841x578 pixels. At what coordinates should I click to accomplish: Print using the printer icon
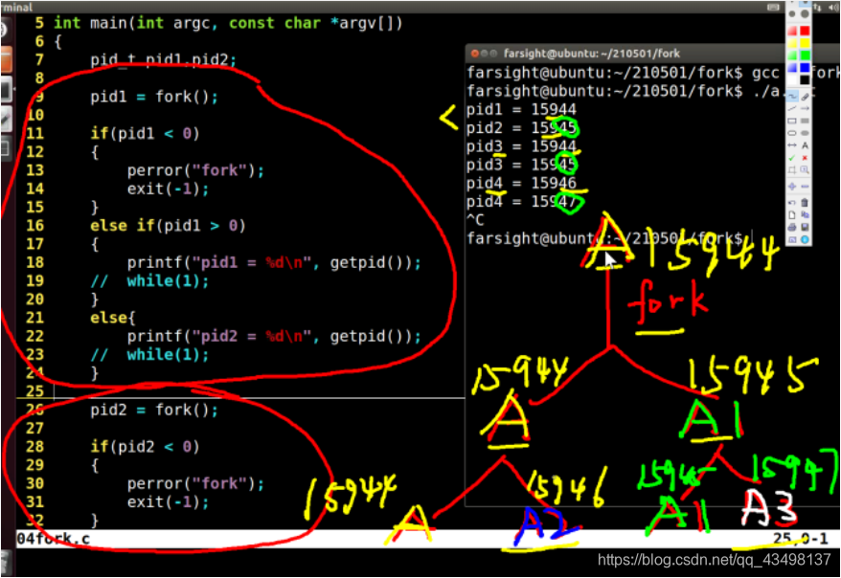coord(792,227)
